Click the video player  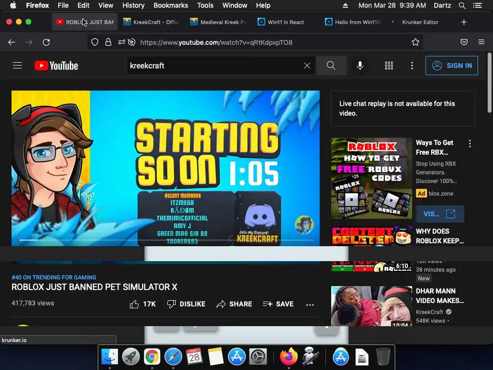pyautogui.click(x=166, y=168)
